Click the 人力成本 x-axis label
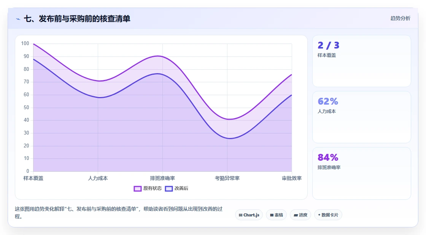This screenshot has height=235, width=426. click(x=98, y=178)
